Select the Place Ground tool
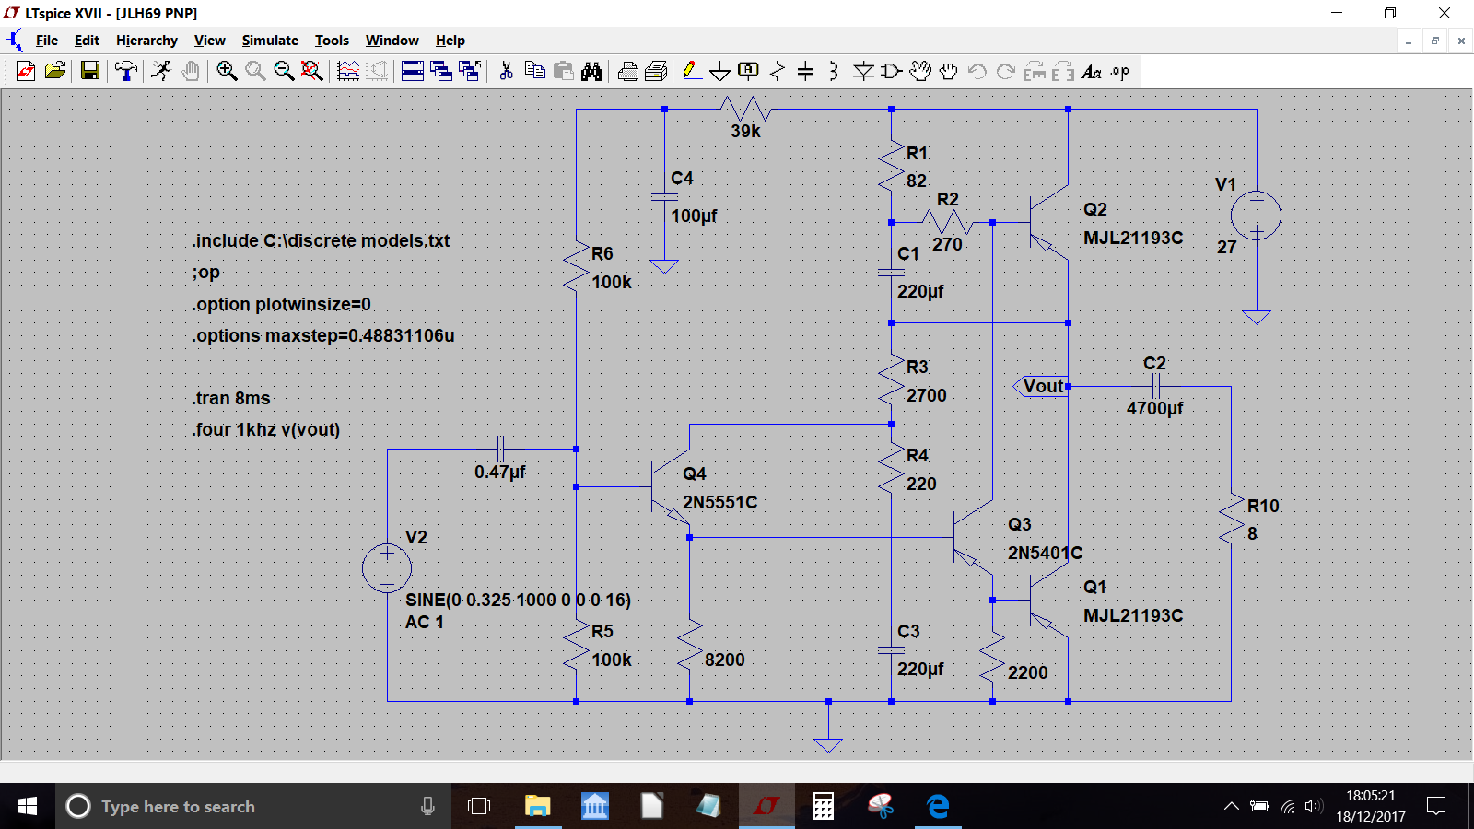 coord(720,71)
